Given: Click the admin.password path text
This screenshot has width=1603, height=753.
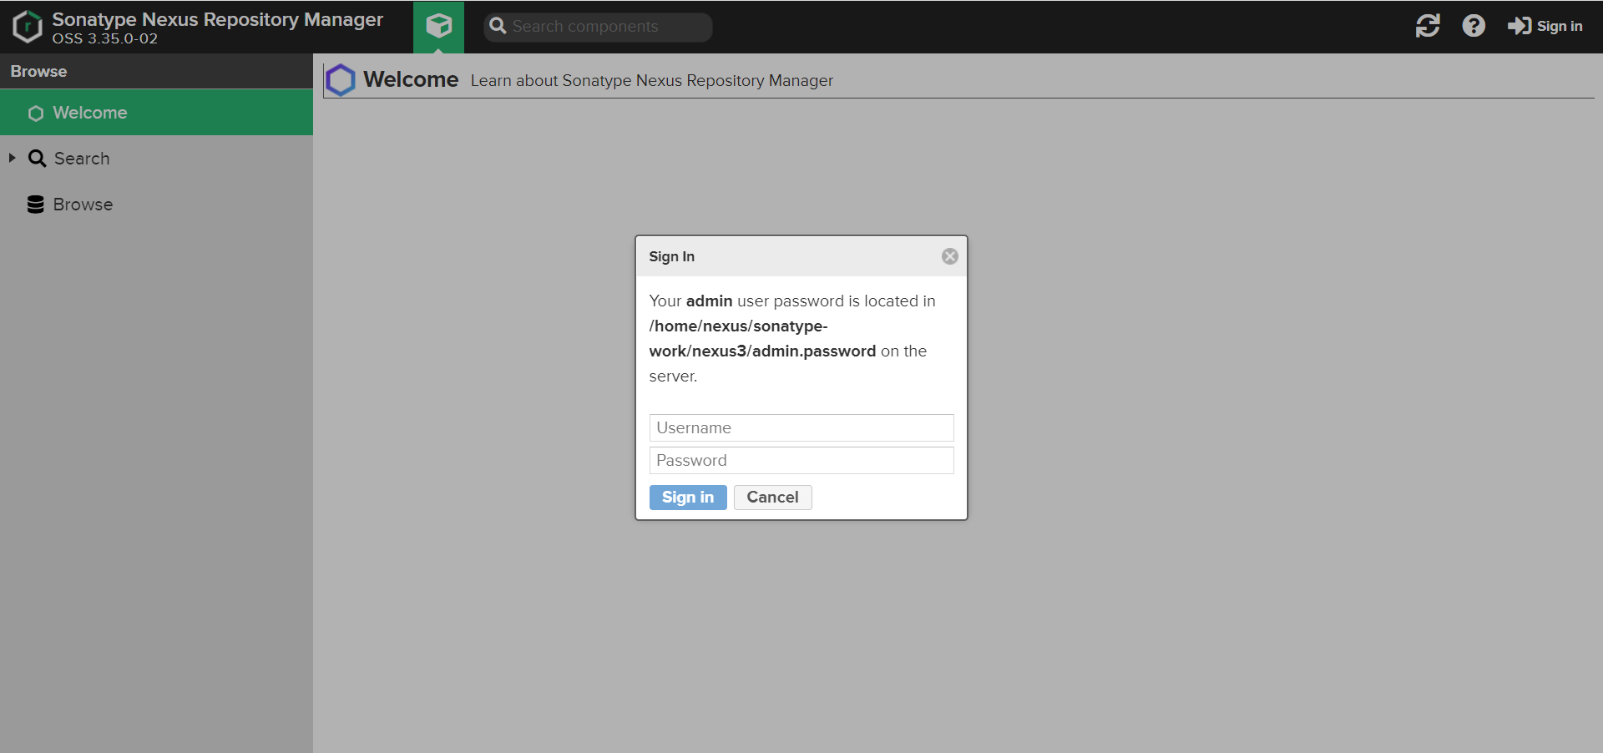Looking at the screenshot, I should click(x=762, y=339).
